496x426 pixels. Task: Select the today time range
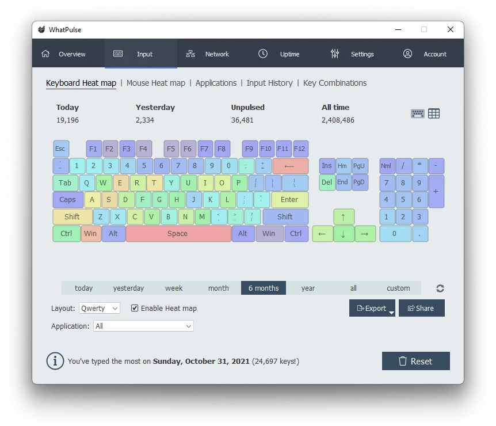coord(84,288)
